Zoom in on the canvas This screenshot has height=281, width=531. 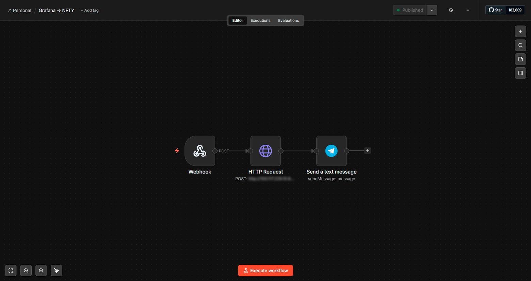(26, 270)
